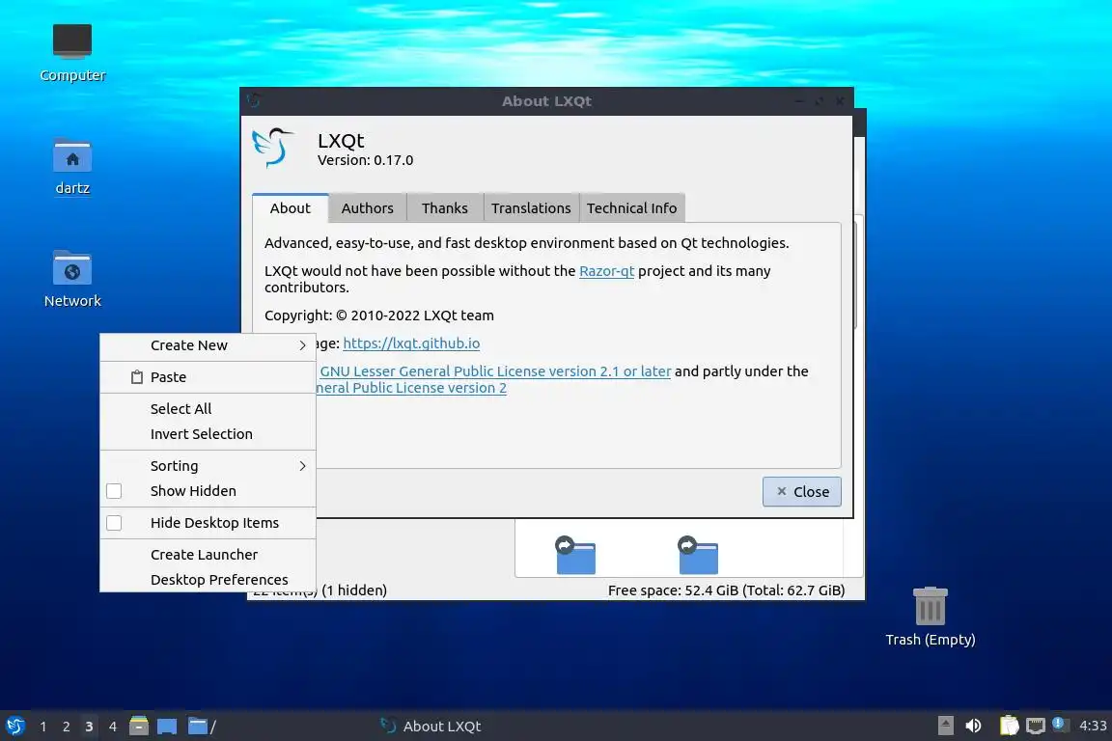Image resolution: width=1112 pixels, height=741 pixels.
Task: Switch to virtual desktop 3
Action: pos(89,727)
